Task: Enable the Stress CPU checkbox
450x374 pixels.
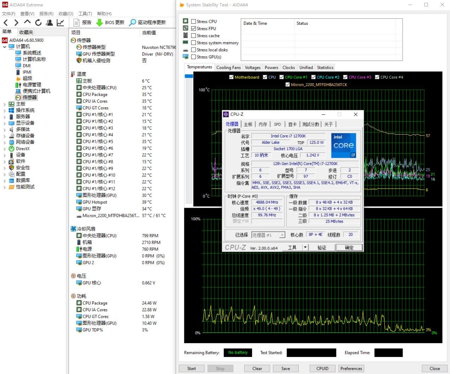Action: tap(194, 21)
